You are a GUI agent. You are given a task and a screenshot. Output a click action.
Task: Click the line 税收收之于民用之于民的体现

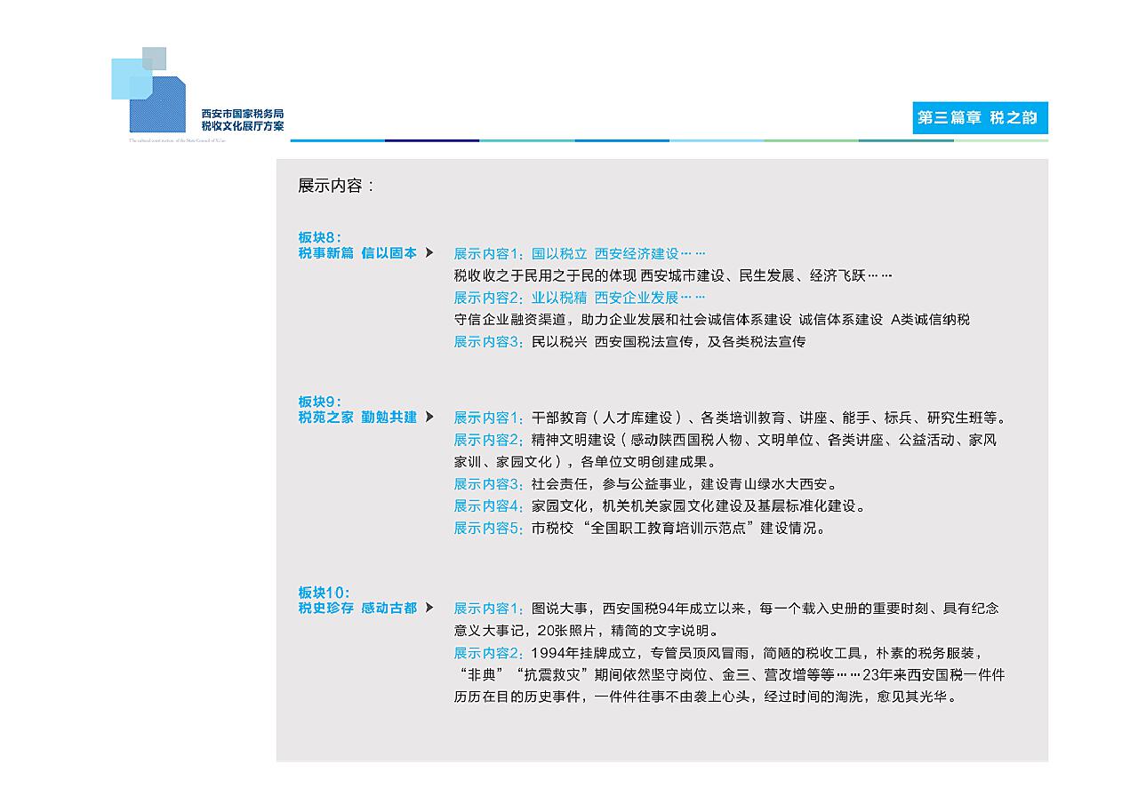pyautogui.click(x=672, y=275)
